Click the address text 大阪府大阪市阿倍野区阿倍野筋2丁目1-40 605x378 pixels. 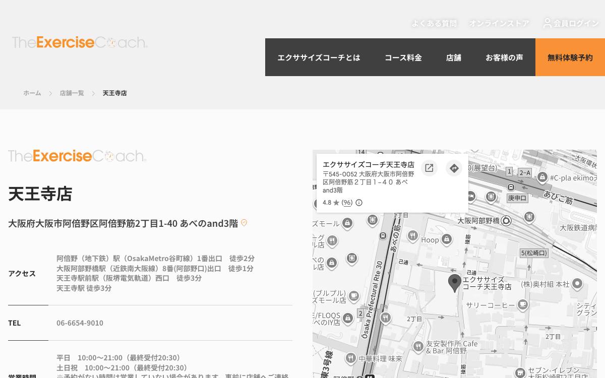coord(123,223)
